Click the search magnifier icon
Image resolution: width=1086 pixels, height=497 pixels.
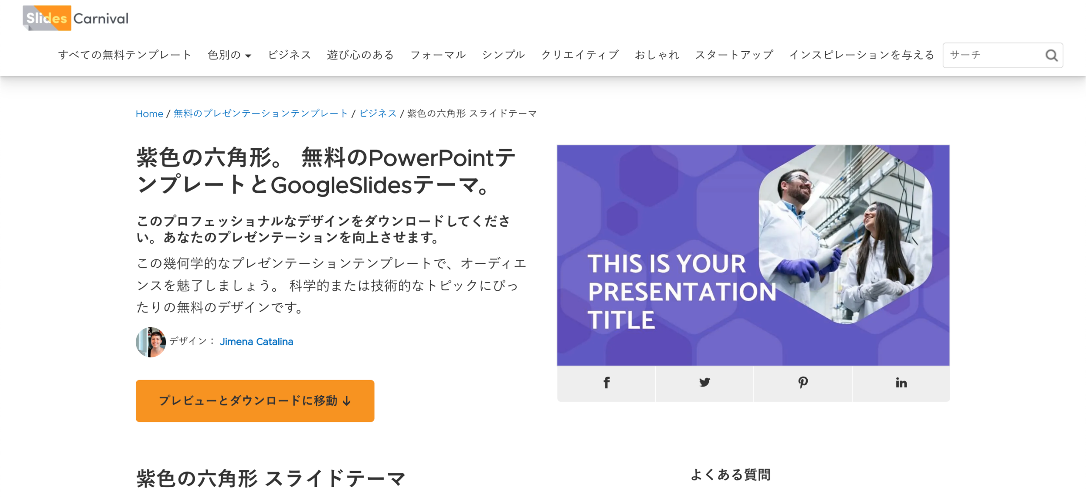pos(1051,55)
